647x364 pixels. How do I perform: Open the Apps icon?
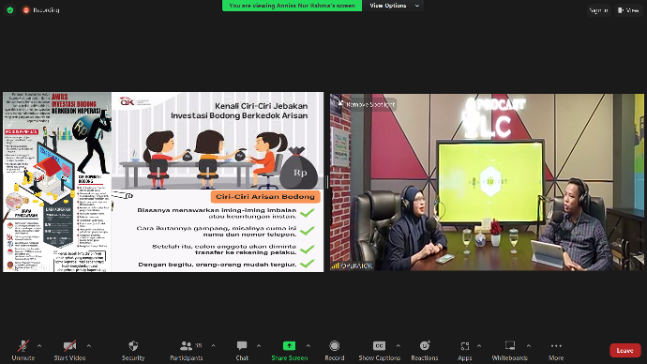[x=464, y=346]
